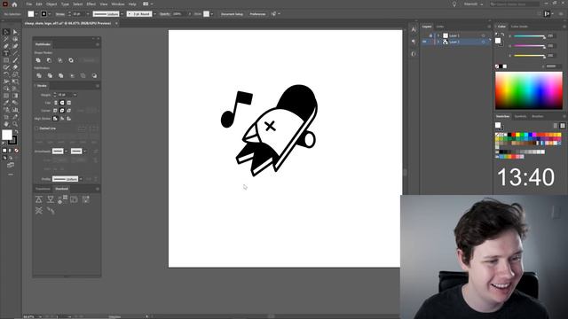Set stroke cap to Projecting Cap
This screenshot has height=319, width=568.
tap(69, 103)
